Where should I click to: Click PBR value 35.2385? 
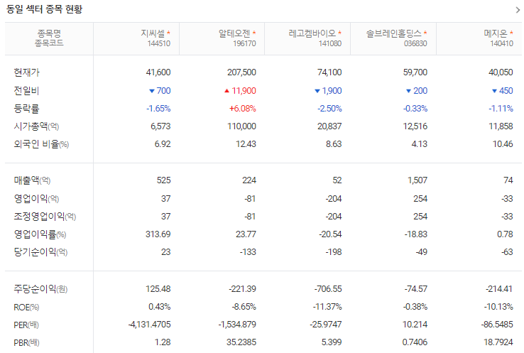point(241,342)
